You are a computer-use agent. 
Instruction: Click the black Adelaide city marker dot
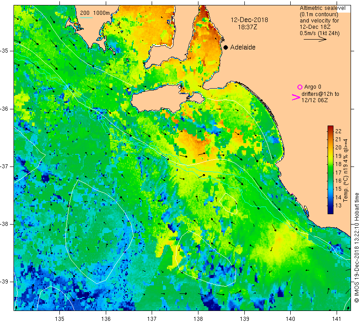226,47
